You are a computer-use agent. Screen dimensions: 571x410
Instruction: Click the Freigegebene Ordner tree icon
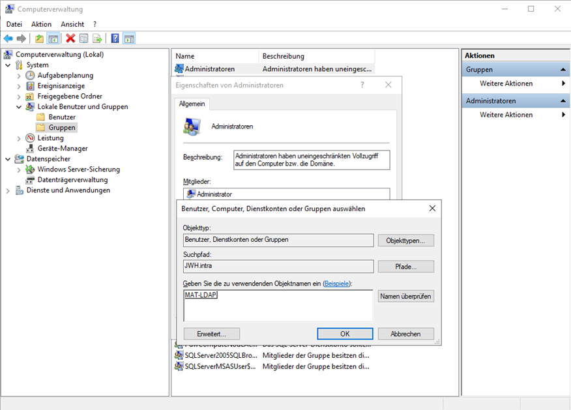click(30, 96)
